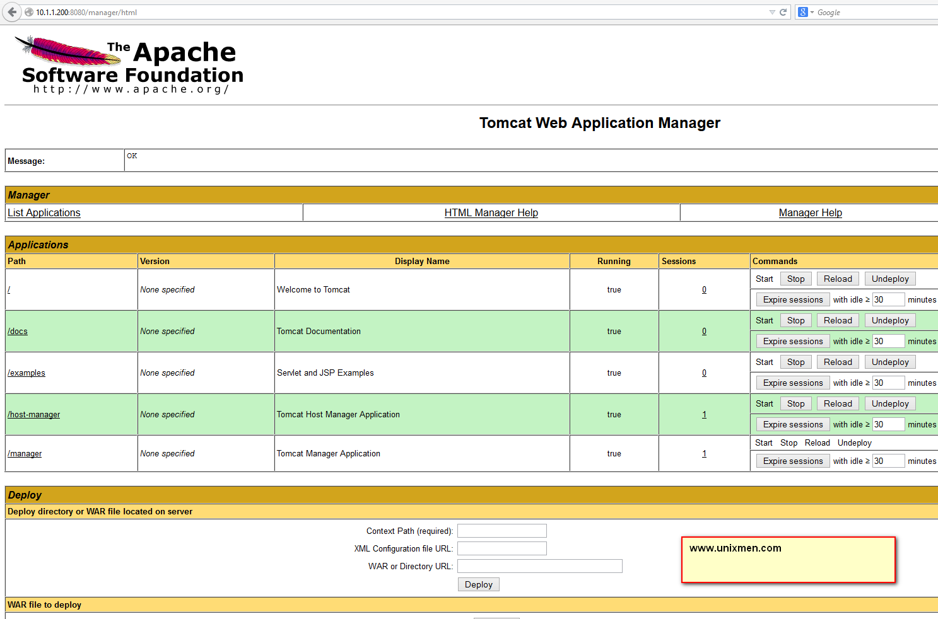View sessions count for Servlet and JSP Examples
The image size is (938, 619).
pyautogui.click(x=704, y=373)
